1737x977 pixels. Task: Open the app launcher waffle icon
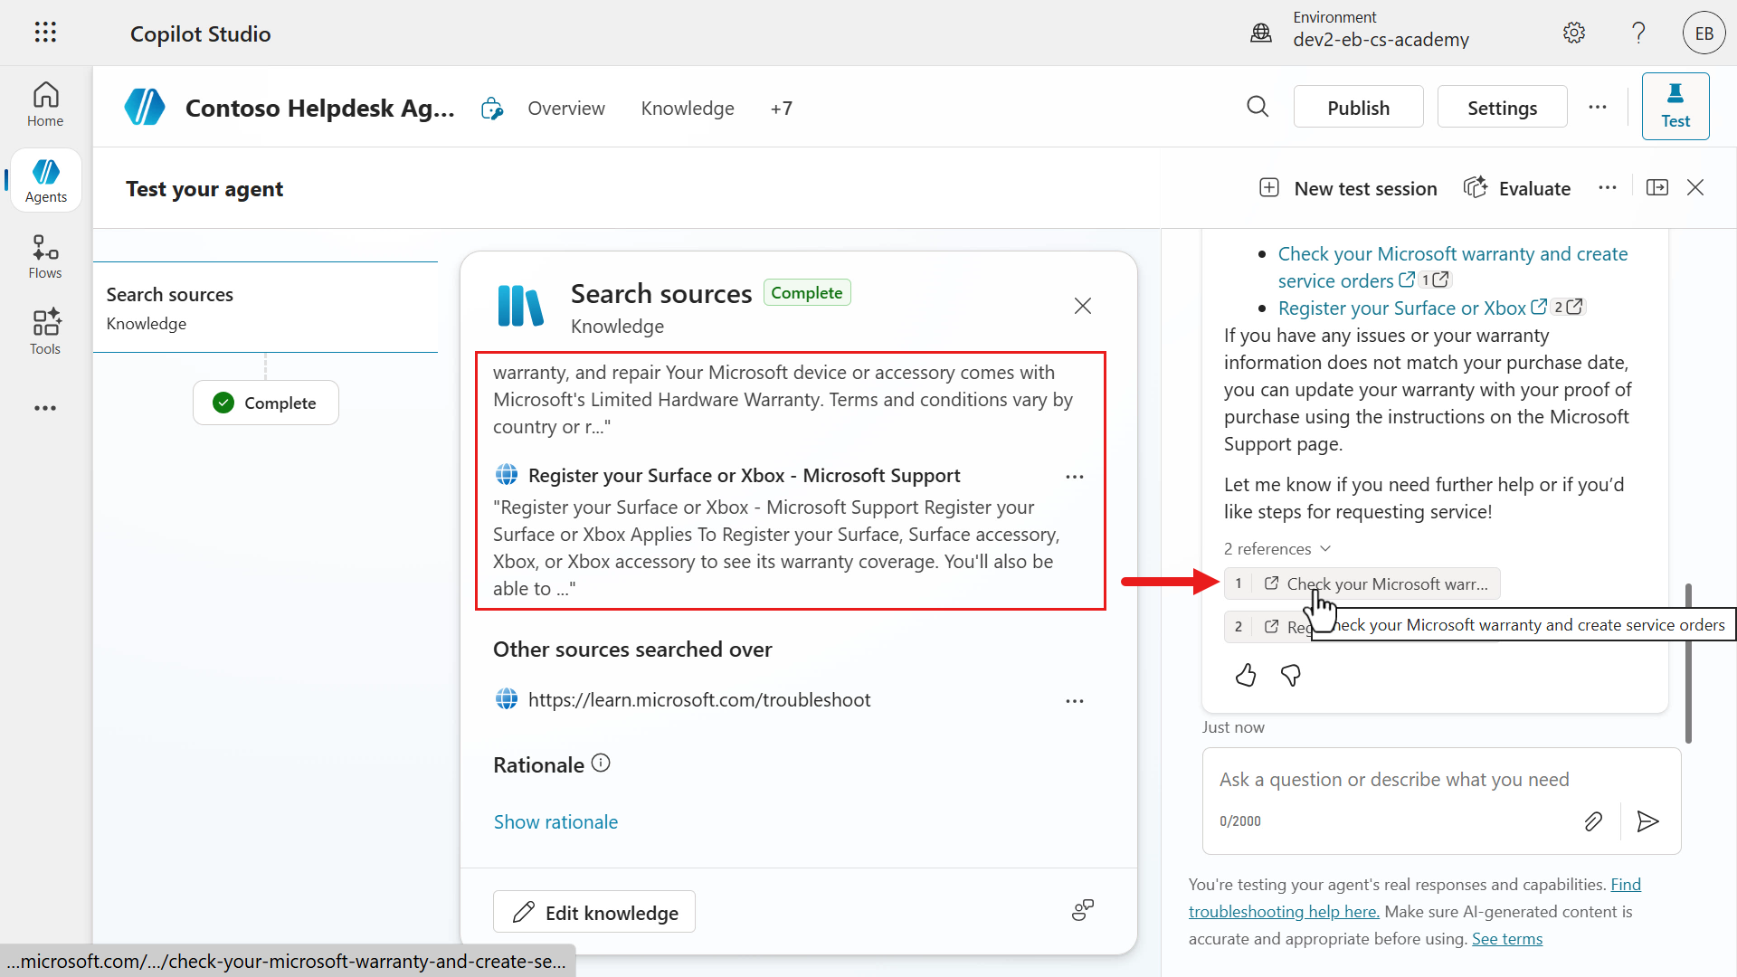[x=45, y=33]
